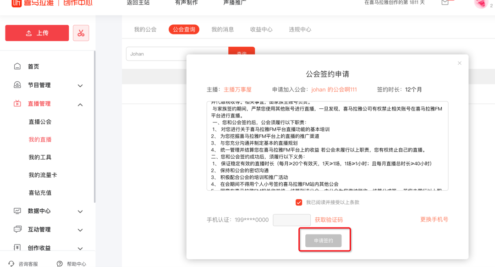Switch to 我的公会 tab
Screen dimensions: 495x267
tap(145, 29)
